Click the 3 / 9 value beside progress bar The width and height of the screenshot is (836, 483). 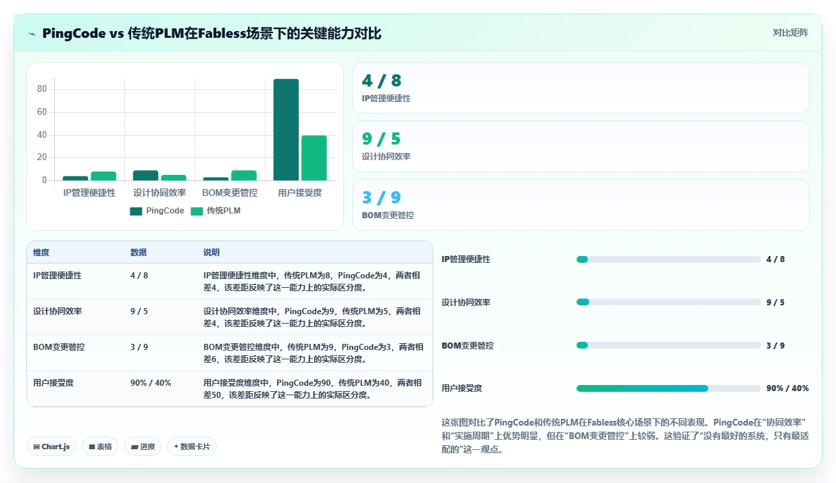[775, 345]
